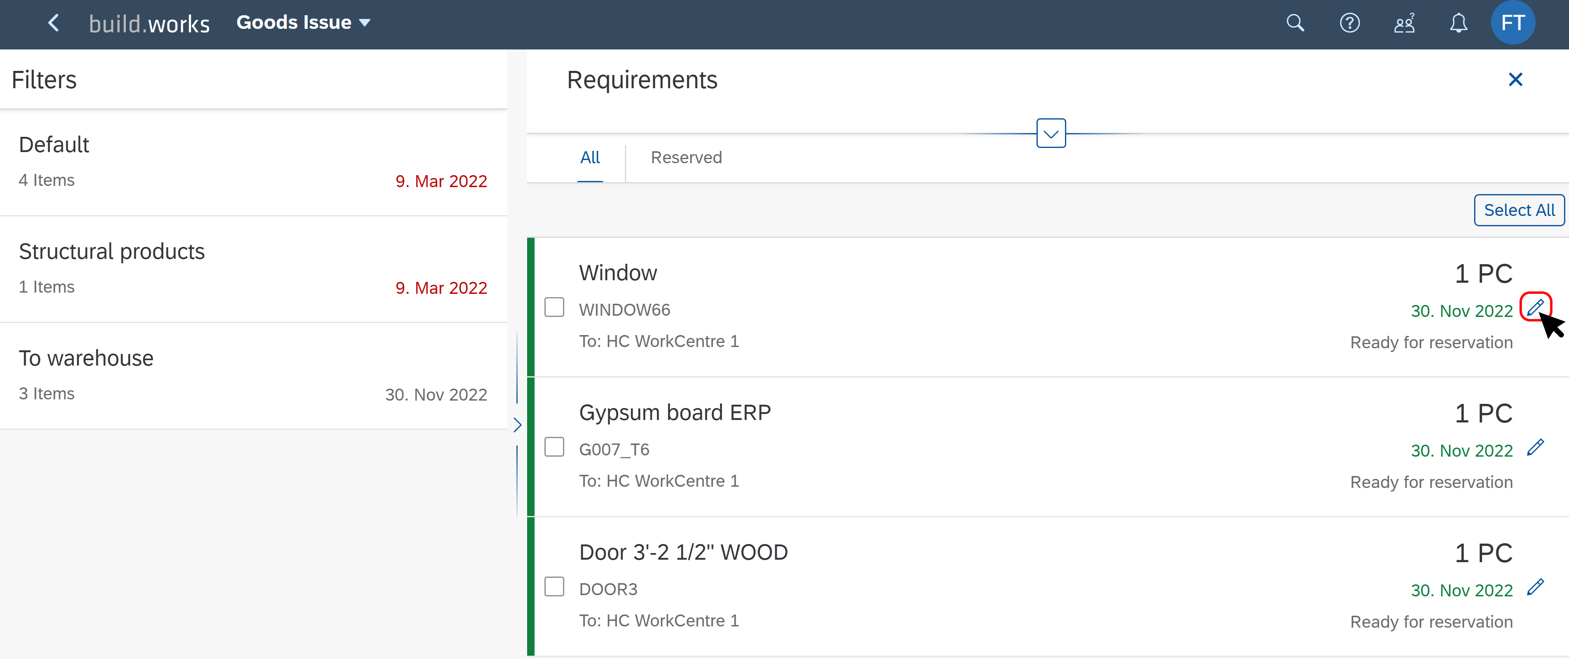This screenshot has height=659, width=1569.
Task: Edit the Door 3'-2 1/2" WOOD requirement
Action: point(1536,587)
